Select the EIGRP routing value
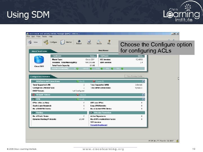The image size is (203, 152). (x=82, y=119)
